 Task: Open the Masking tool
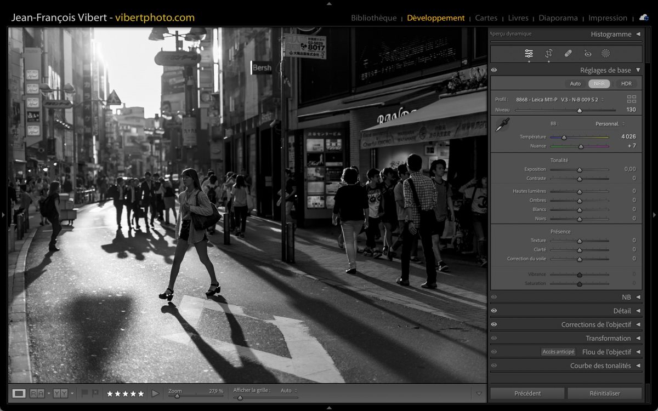(606, 53)
